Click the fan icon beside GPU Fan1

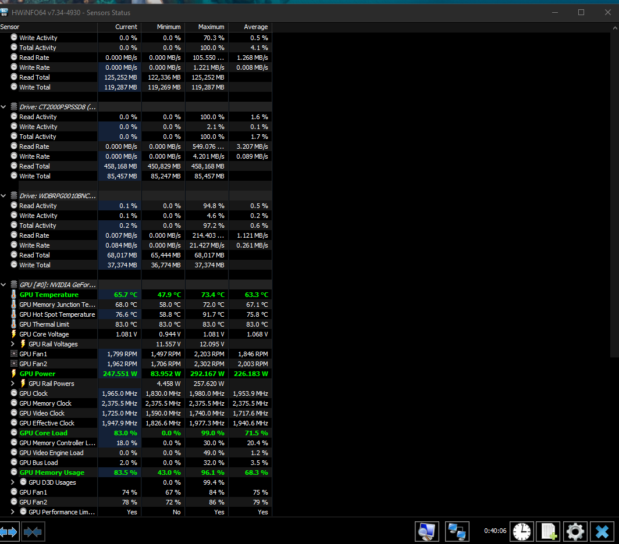pyautogui.click(x=13, y=353)
